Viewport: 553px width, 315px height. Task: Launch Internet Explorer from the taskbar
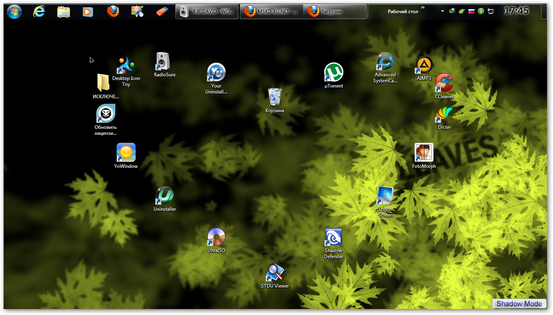coord(39,12)
